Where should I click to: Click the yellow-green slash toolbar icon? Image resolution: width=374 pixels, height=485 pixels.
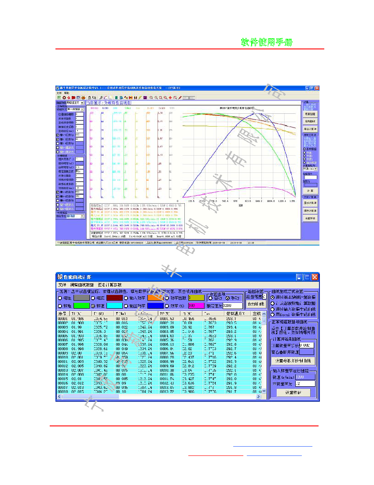pos(140,98)
